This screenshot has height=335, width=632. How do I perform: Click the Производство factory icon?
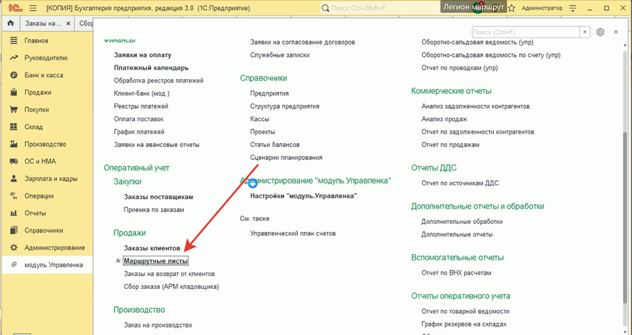pos(14,144)
